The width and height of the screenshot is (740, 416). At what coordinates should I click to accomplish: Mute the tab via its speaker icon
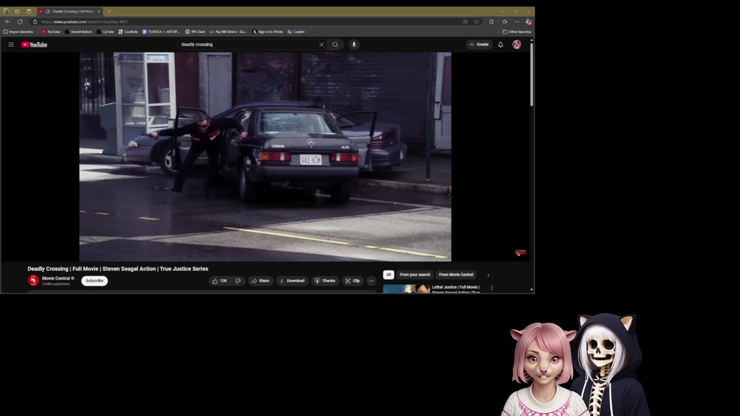point(47,11)
